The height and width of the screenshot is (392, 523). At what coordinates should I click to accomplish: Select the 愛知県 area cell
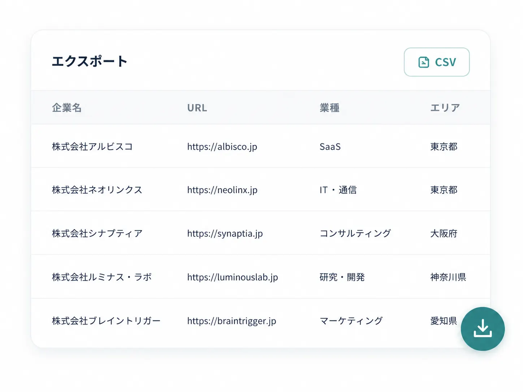[x=444, y=321]
